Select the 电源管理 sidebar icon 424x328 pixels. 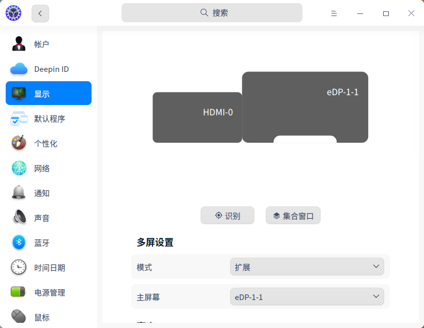(19, 292)
